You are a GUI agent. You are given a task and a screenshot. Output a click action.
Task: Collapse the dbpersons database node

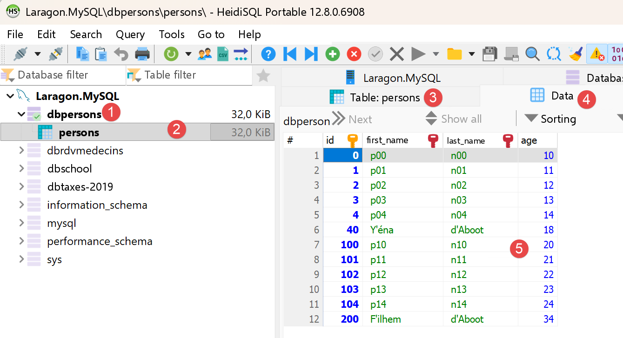pyautogui.click(x=21, y=114)
